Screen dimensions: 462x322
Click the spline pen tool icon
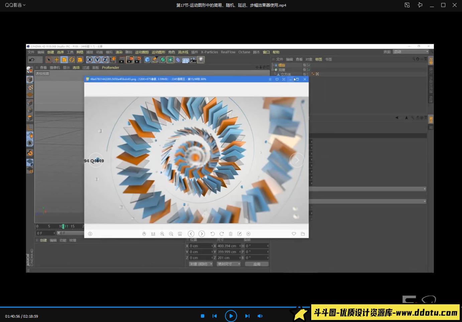tap(155, 60)
